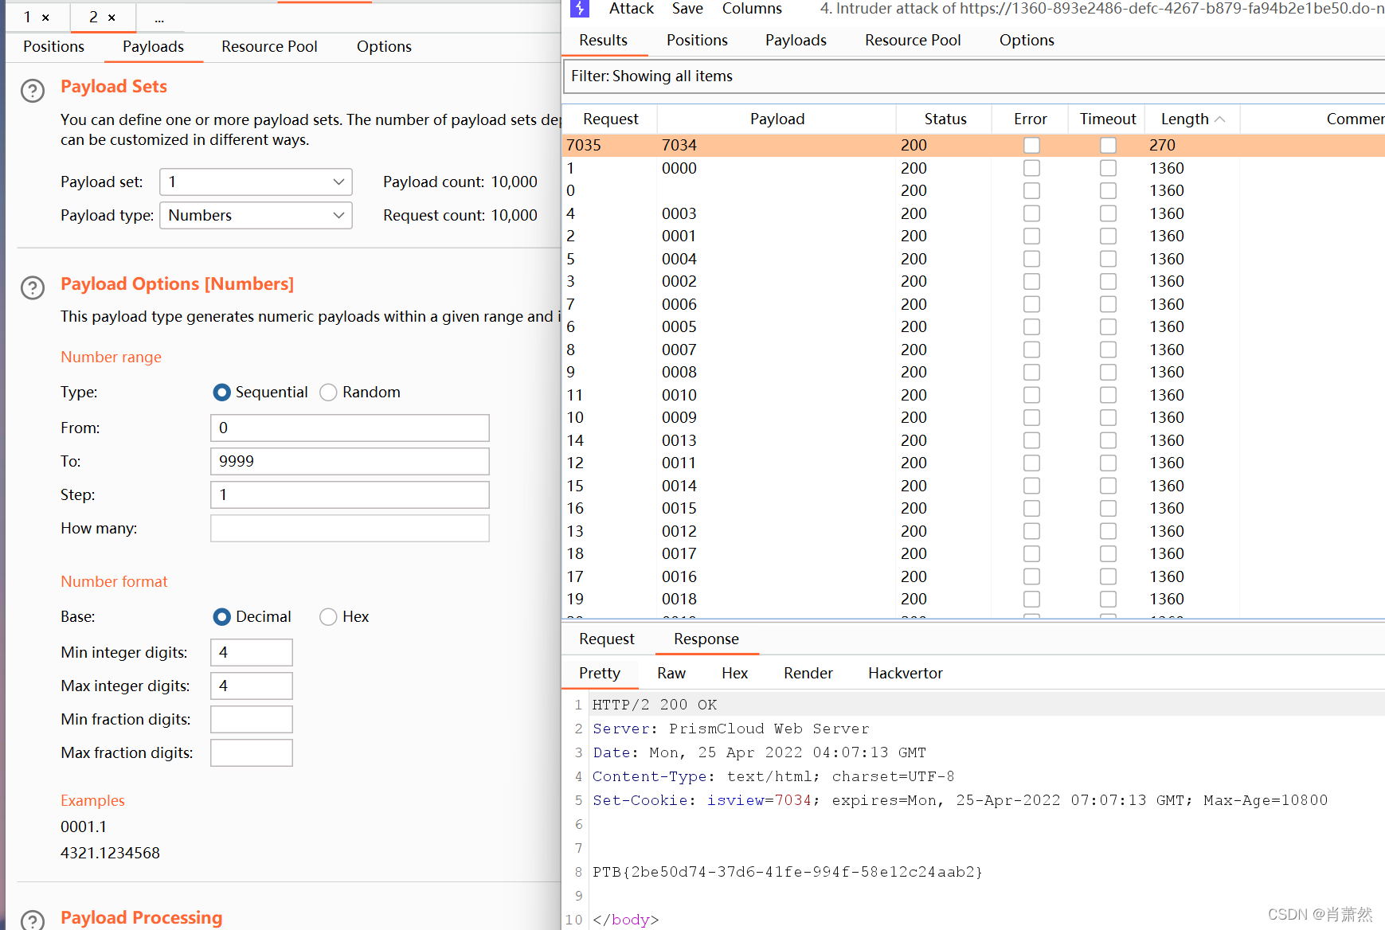Open Payloads tab in attack window
Image resolution: width=1385 pixels, height=930 pixels.
click(x=796, y=41)
